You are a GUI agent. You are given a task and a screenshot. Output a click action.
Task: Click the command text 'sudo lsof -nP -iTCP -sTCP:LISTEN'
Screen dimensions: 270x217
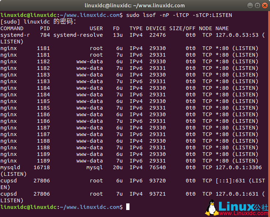coord(179,15)
